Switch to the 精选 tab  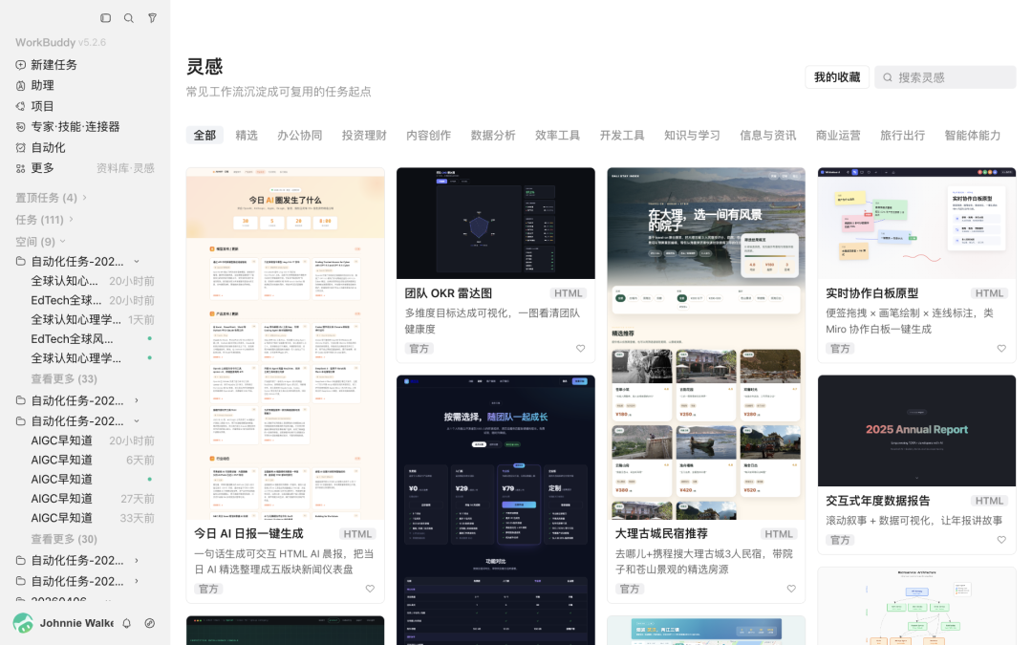click(x=247, y=135)
